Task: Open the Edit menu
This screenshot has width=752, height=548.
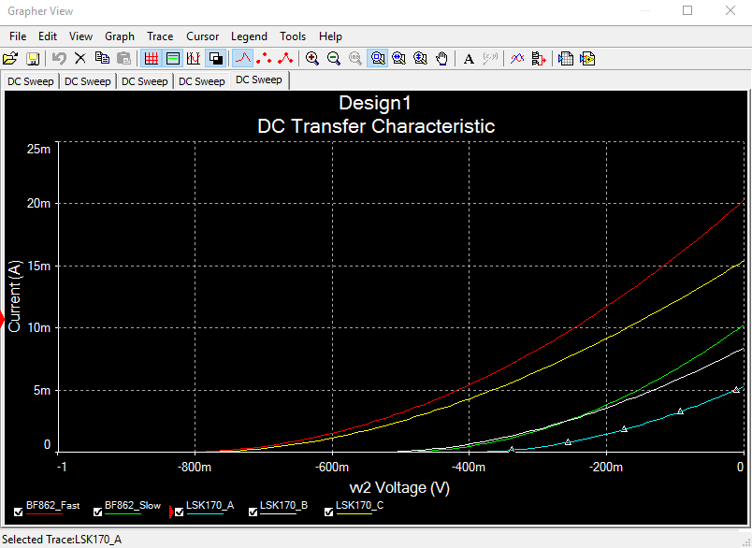Action: coord(48,36)
